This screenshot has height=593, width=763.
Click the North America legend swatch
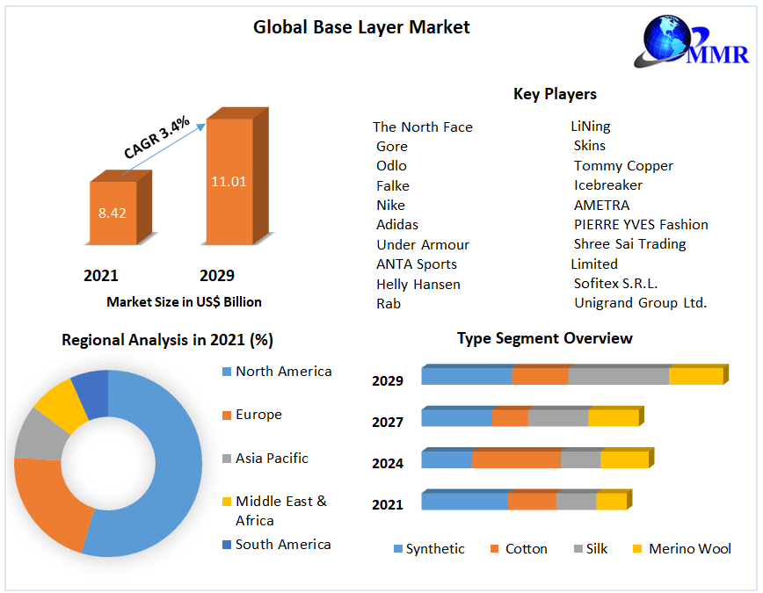click(227, 372)
